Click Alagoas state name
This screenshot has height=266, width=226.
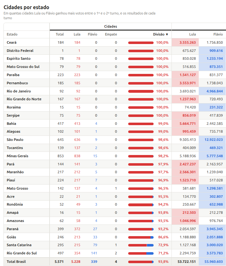(13, 131)
